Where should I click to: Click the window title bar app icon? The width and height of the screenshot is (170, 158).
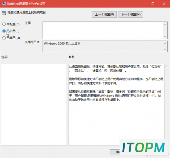point(4,4)
